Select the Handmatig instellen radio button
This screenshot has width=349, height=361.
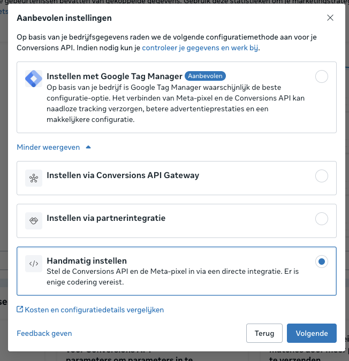(322, 262)
